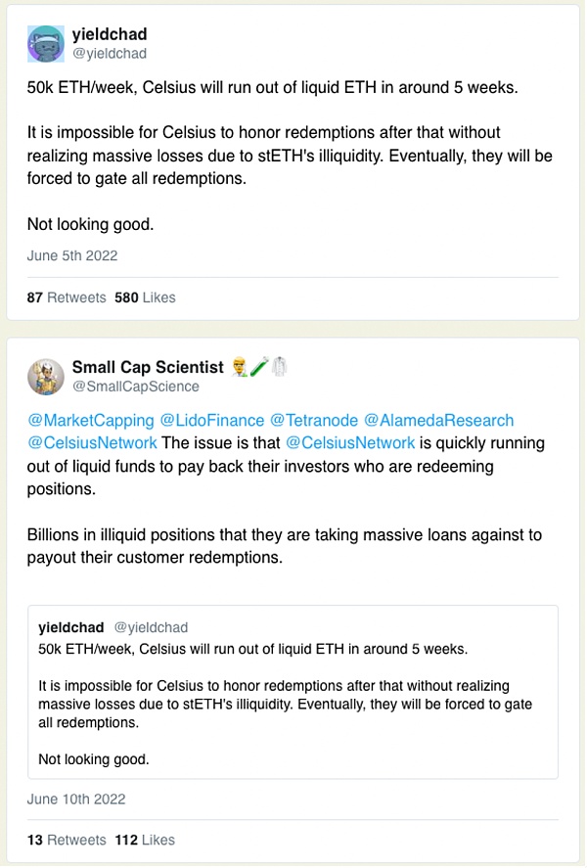Open first @CelsiusNetwork mention at line start
The width and height of the screenshot is (587, 868).
coord(92,443)
